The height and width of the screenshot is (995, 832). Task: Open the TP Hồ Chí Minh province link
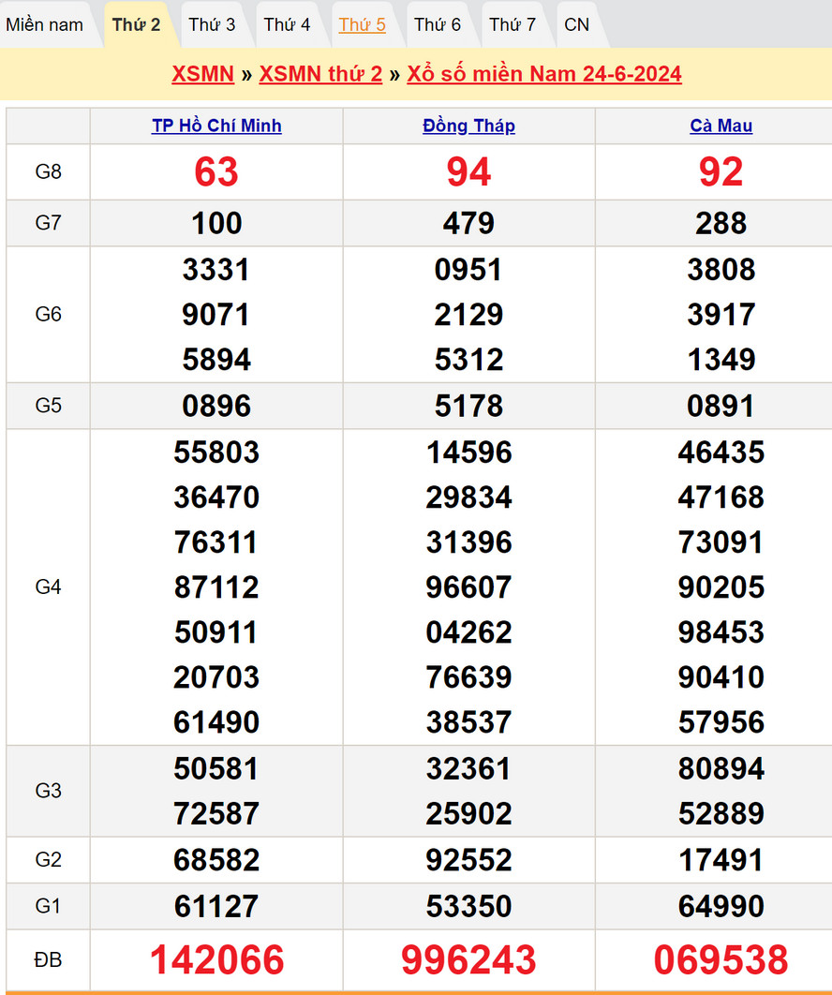point(216,126)
